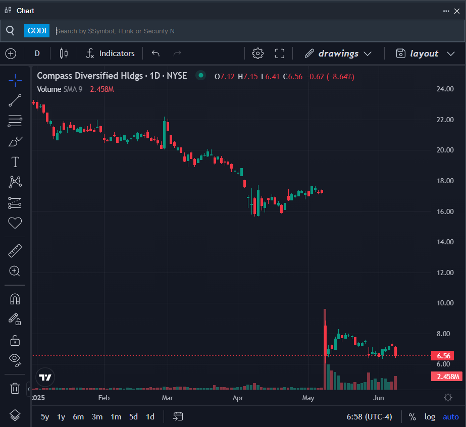The image size is (466, 427).
Task: Open the candlestick chart style selector
Action: [x=64, y=54]
